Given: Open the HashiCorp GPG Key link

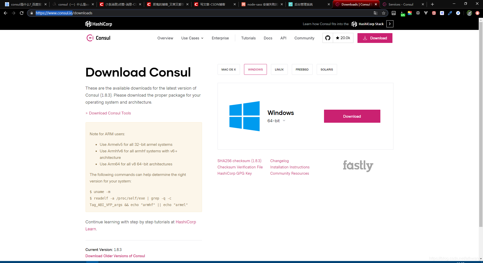Looking at the screenshot, I should tap(234, 173).
